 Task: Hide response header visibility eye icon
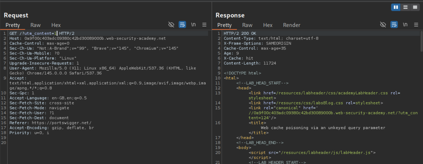coord(383,25)
